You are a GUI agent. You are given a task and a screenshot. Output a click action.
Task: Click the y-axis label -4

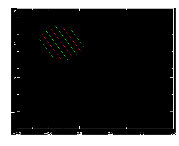[x=13, y=111]
